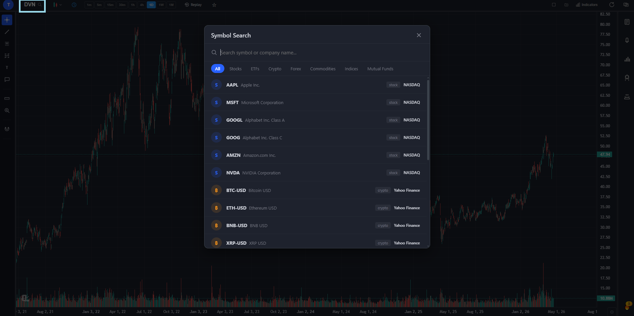Click the 47.94 current price label
Screen dimensions: 634x316
click(x=605, y=155)
